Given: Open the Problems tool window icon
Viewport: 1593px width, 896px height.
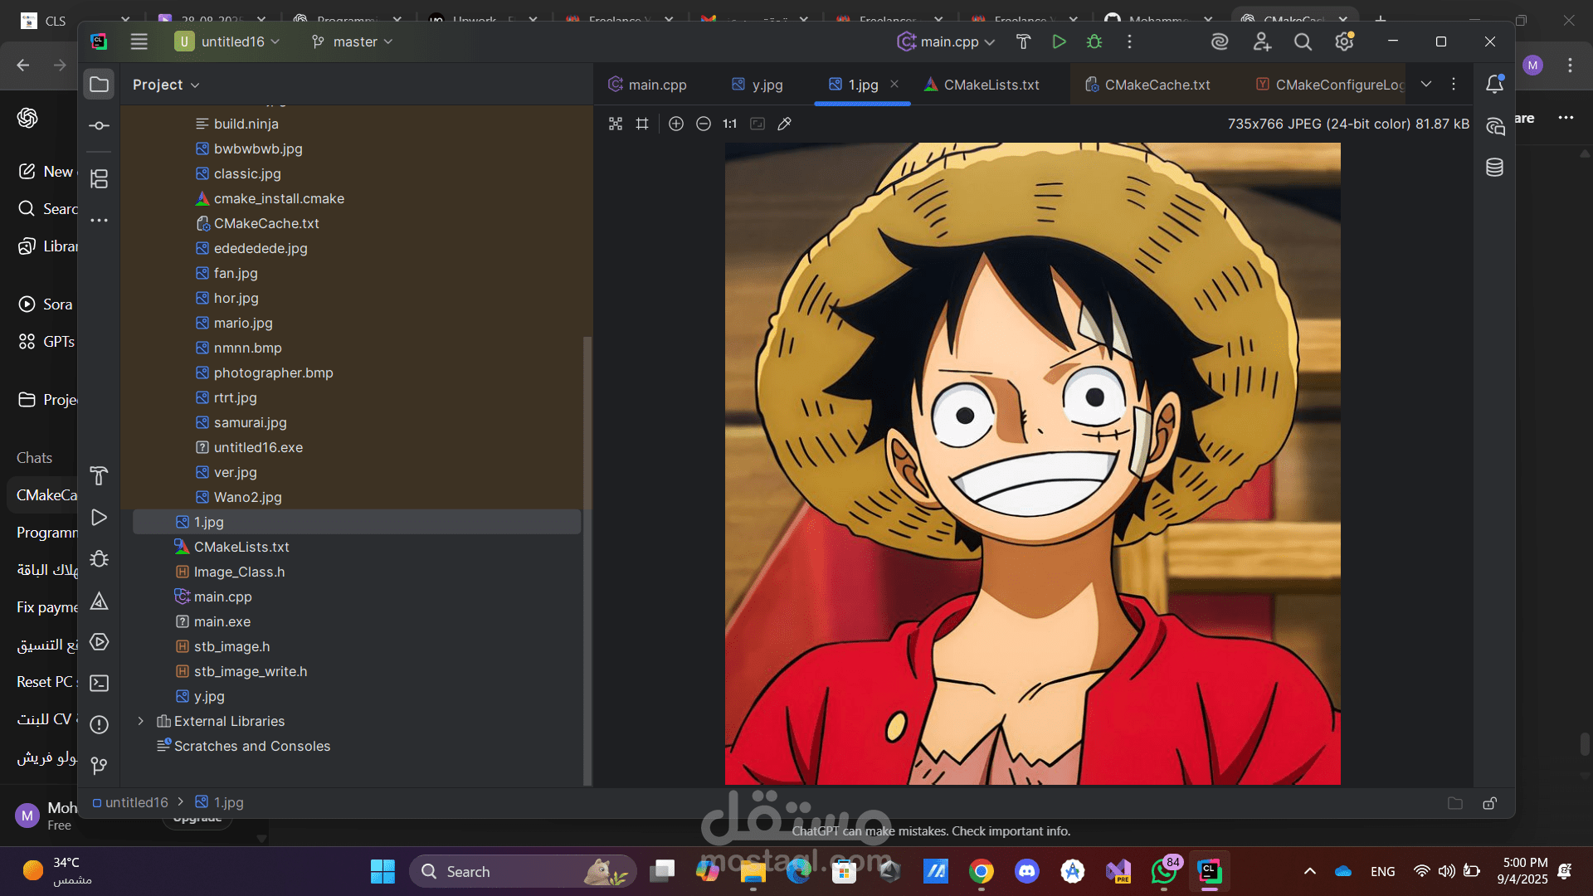Looking at the screenshot, I should 99,724.
